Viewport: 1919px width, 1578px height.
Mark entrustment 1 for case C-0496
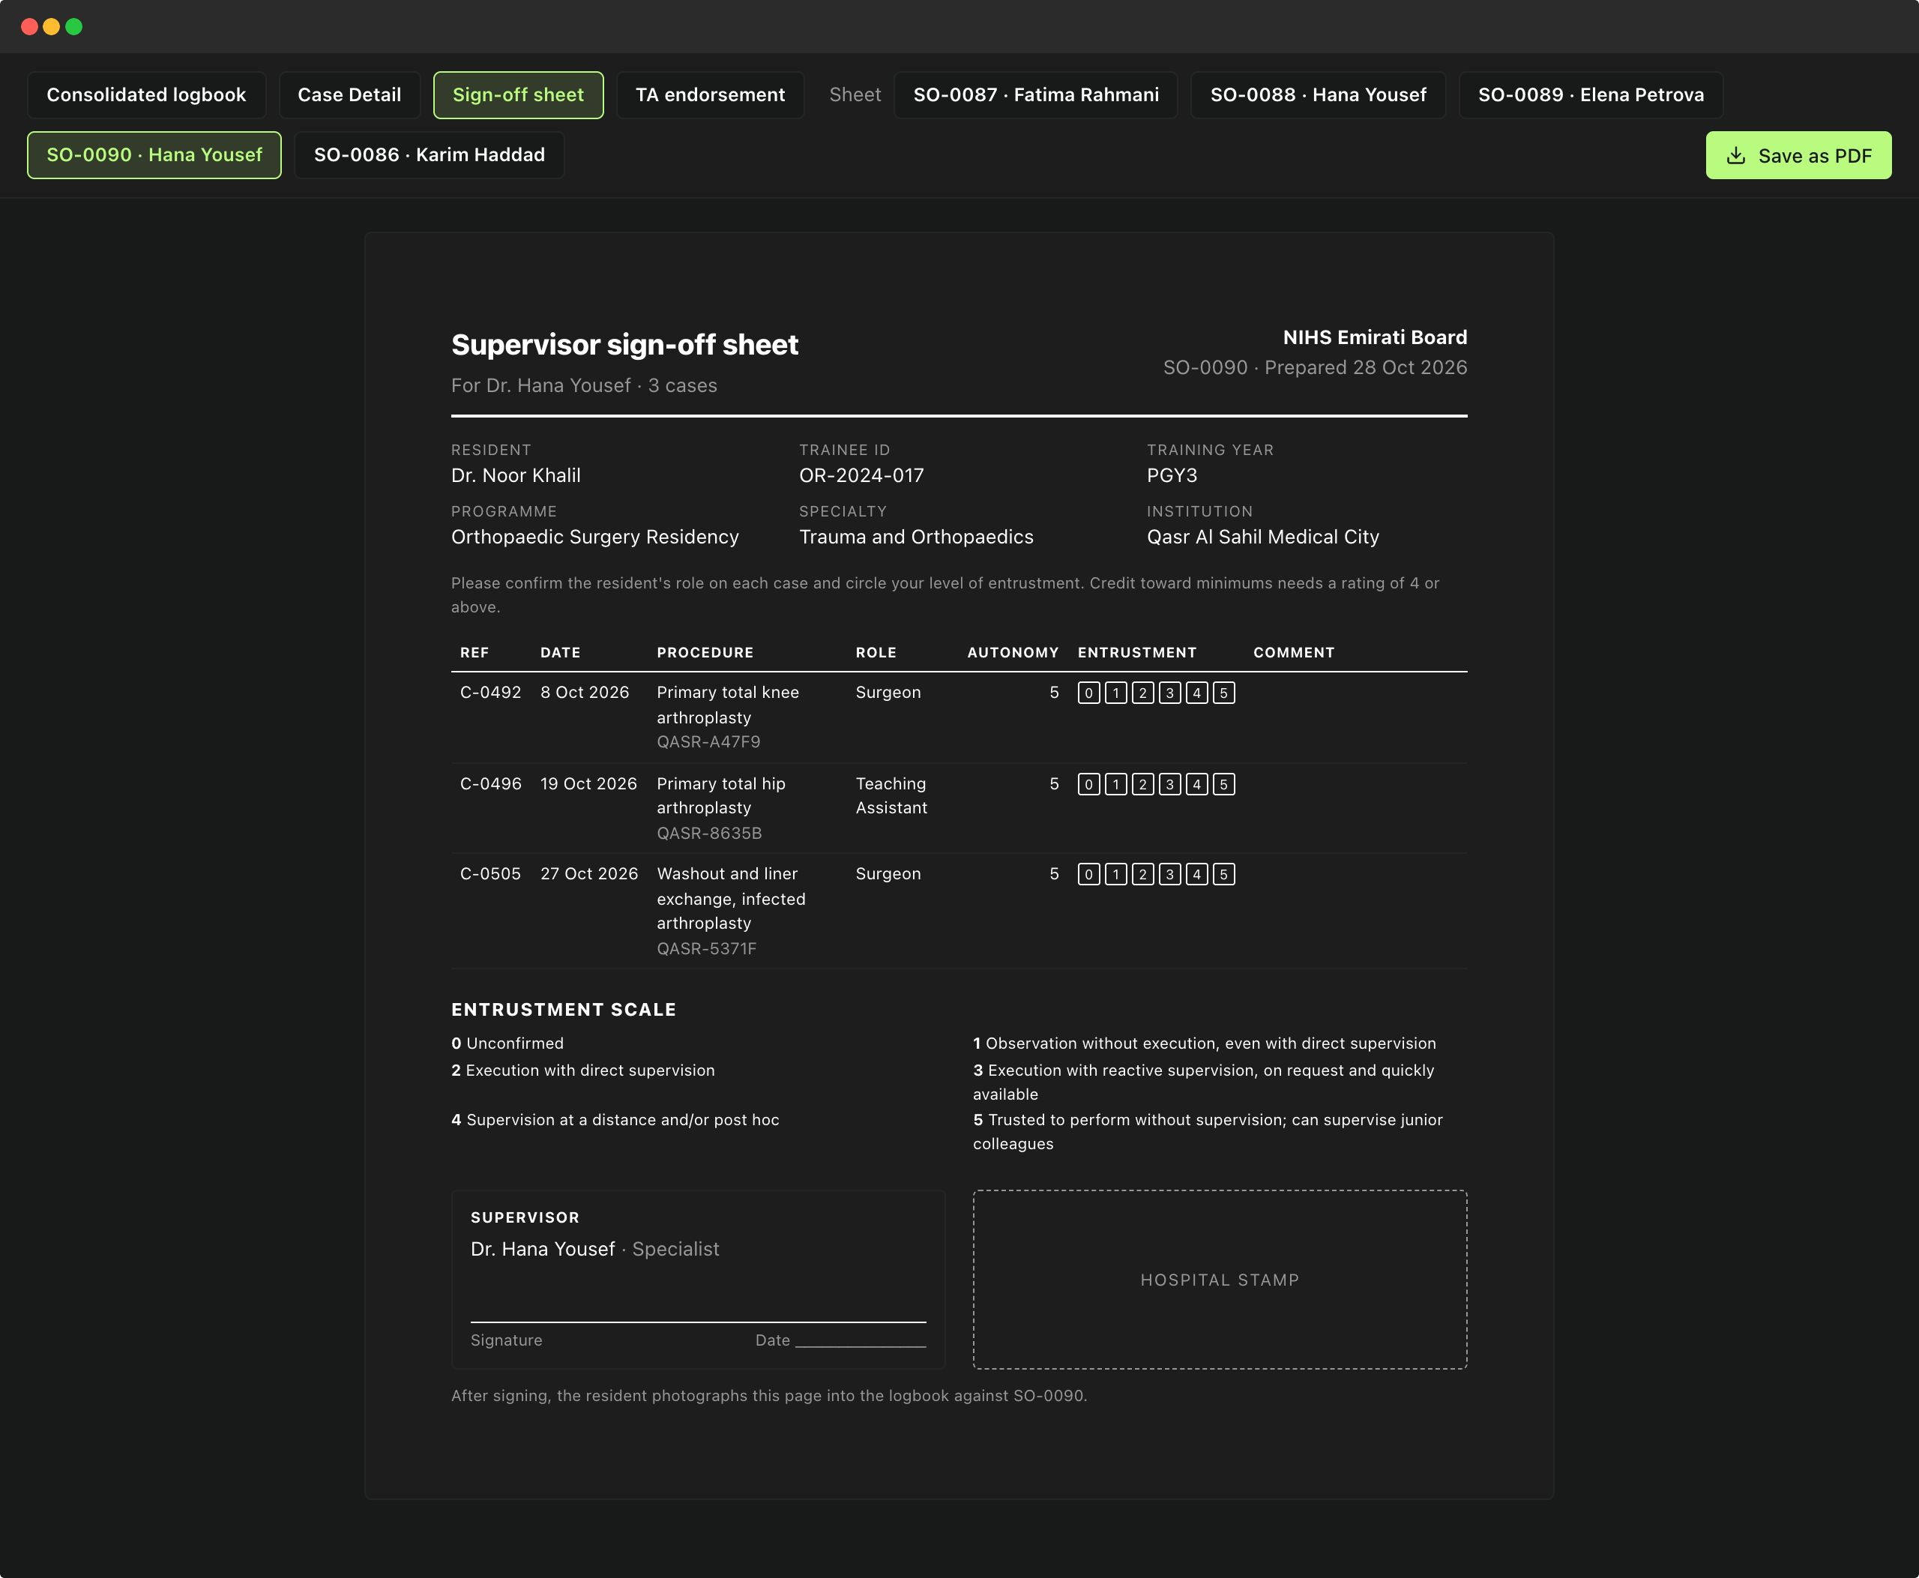click(x=1116, y=784)
